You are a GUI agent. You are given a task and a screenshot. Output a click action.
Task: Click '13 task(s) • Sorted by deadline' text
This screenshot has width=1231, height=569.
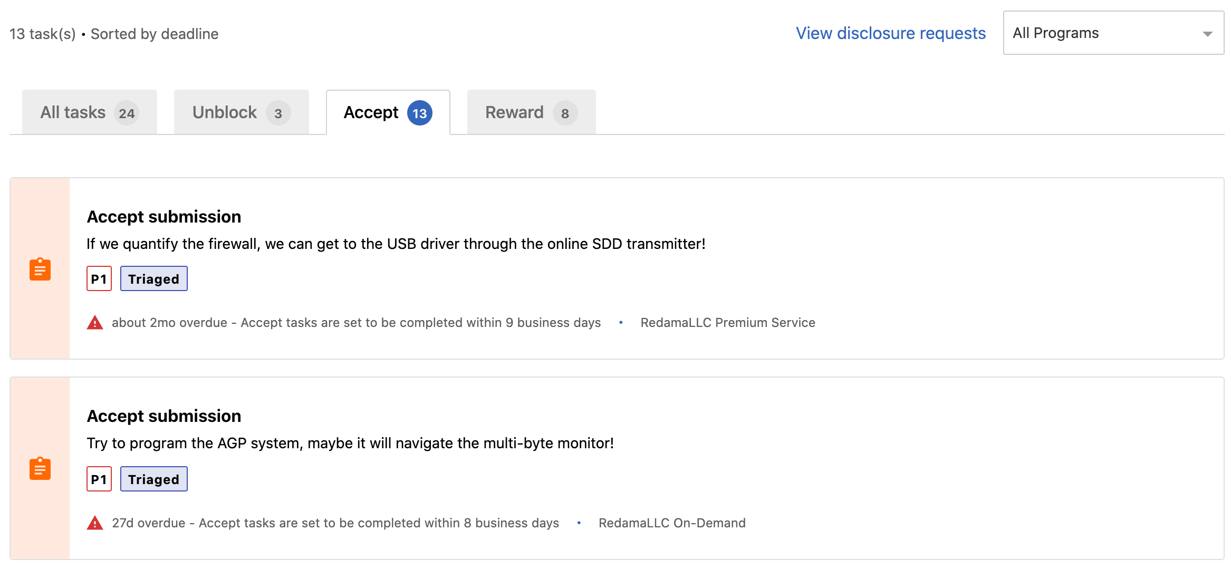pyautogui.click(x=114, y=34)
